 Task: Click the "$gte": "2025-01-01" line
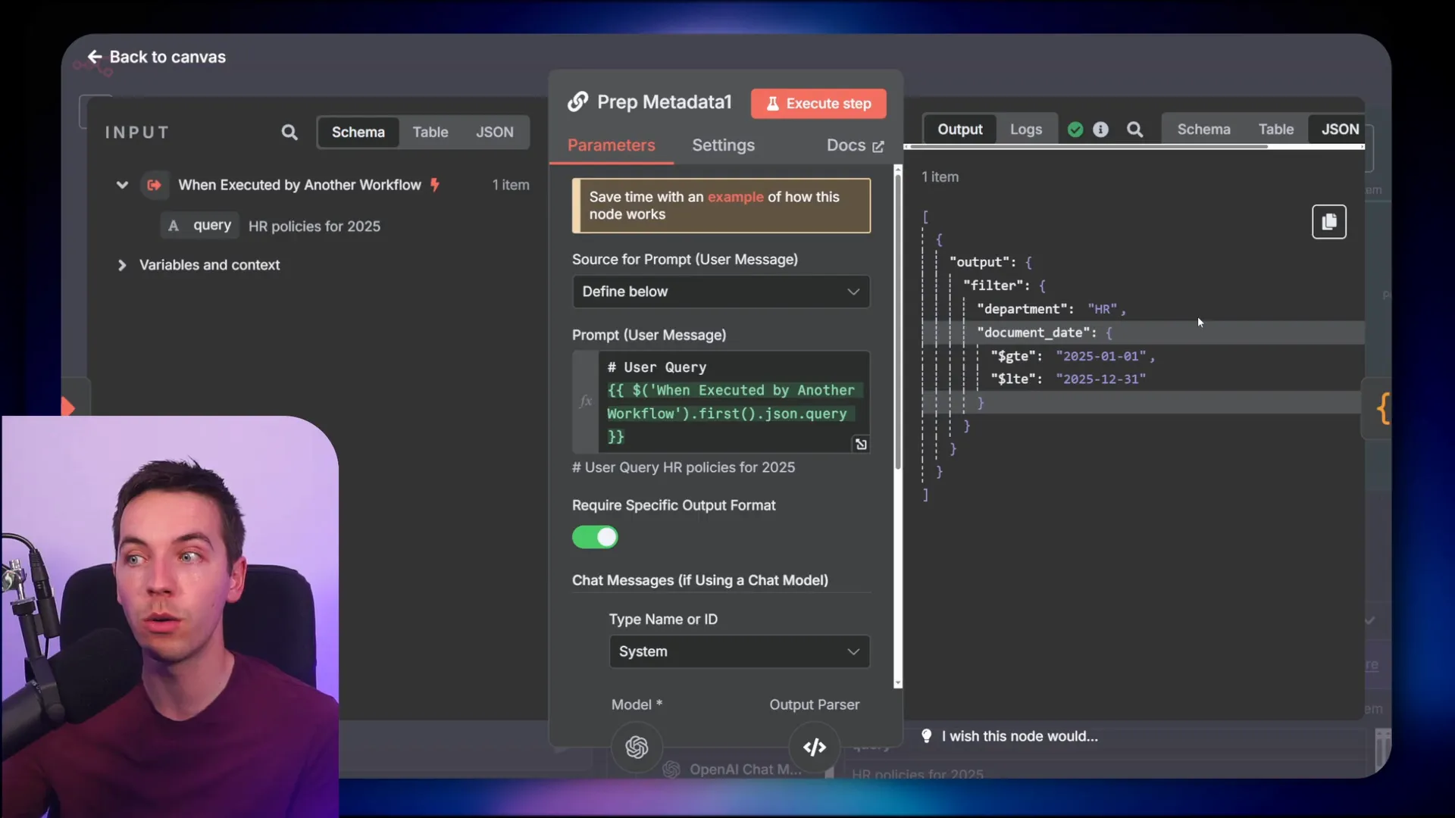tap(1073, 356)
